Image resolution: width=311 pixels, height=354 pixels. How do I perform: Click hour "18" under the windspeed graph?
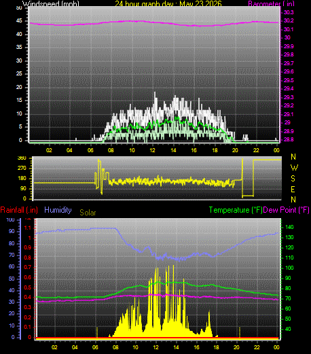point(215,150)
